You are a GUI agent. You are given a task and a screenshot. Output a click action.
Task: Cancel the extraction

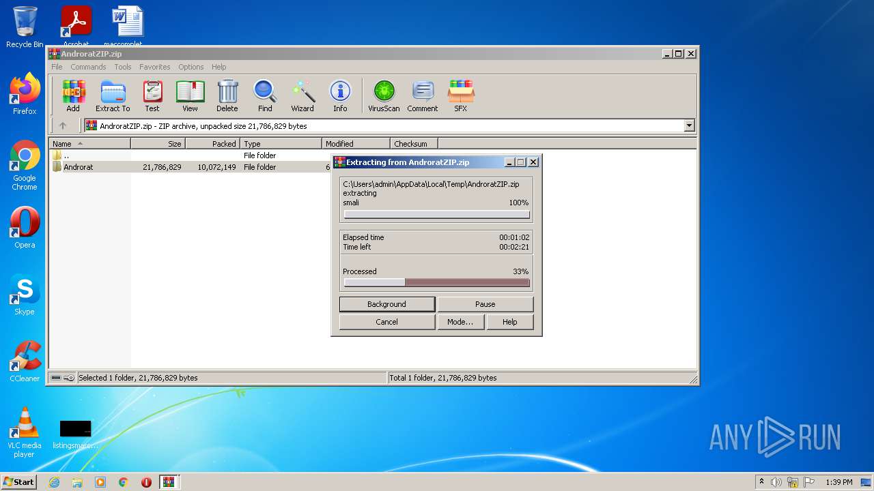click(386, 322)
